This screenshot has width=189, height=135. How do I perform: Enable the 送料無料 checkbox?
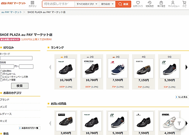pos(2,71)
